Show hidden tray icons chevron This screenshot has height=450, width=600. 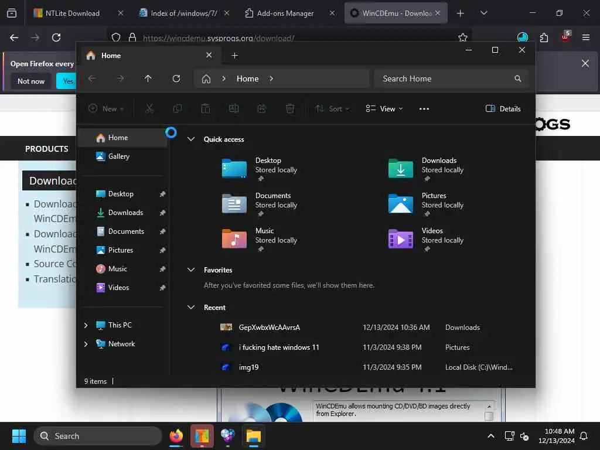point(491,436)
